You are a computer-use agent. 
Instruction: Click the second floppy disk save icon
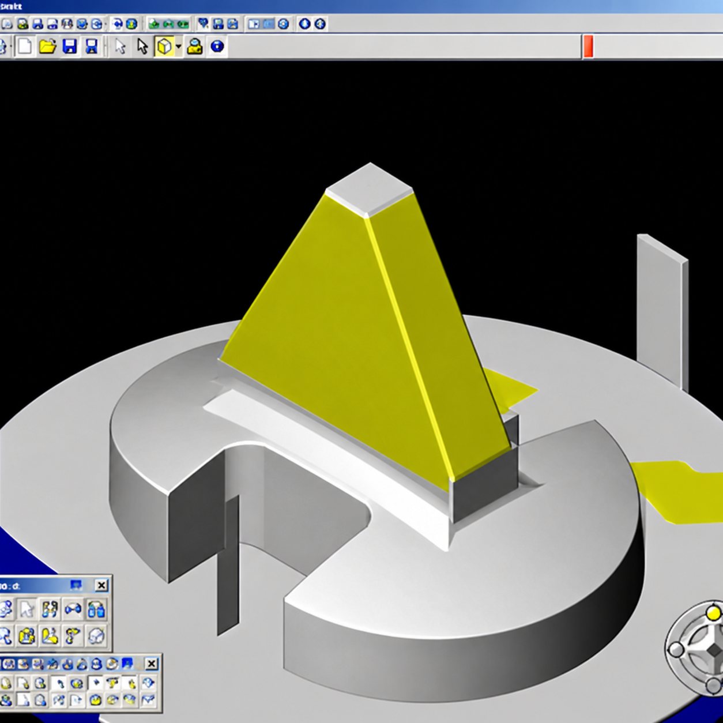click(x=92, y=46)
